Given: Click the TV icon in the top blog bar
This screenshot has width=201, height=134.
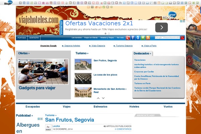Looking at the screenshot, I should point(120,3).
